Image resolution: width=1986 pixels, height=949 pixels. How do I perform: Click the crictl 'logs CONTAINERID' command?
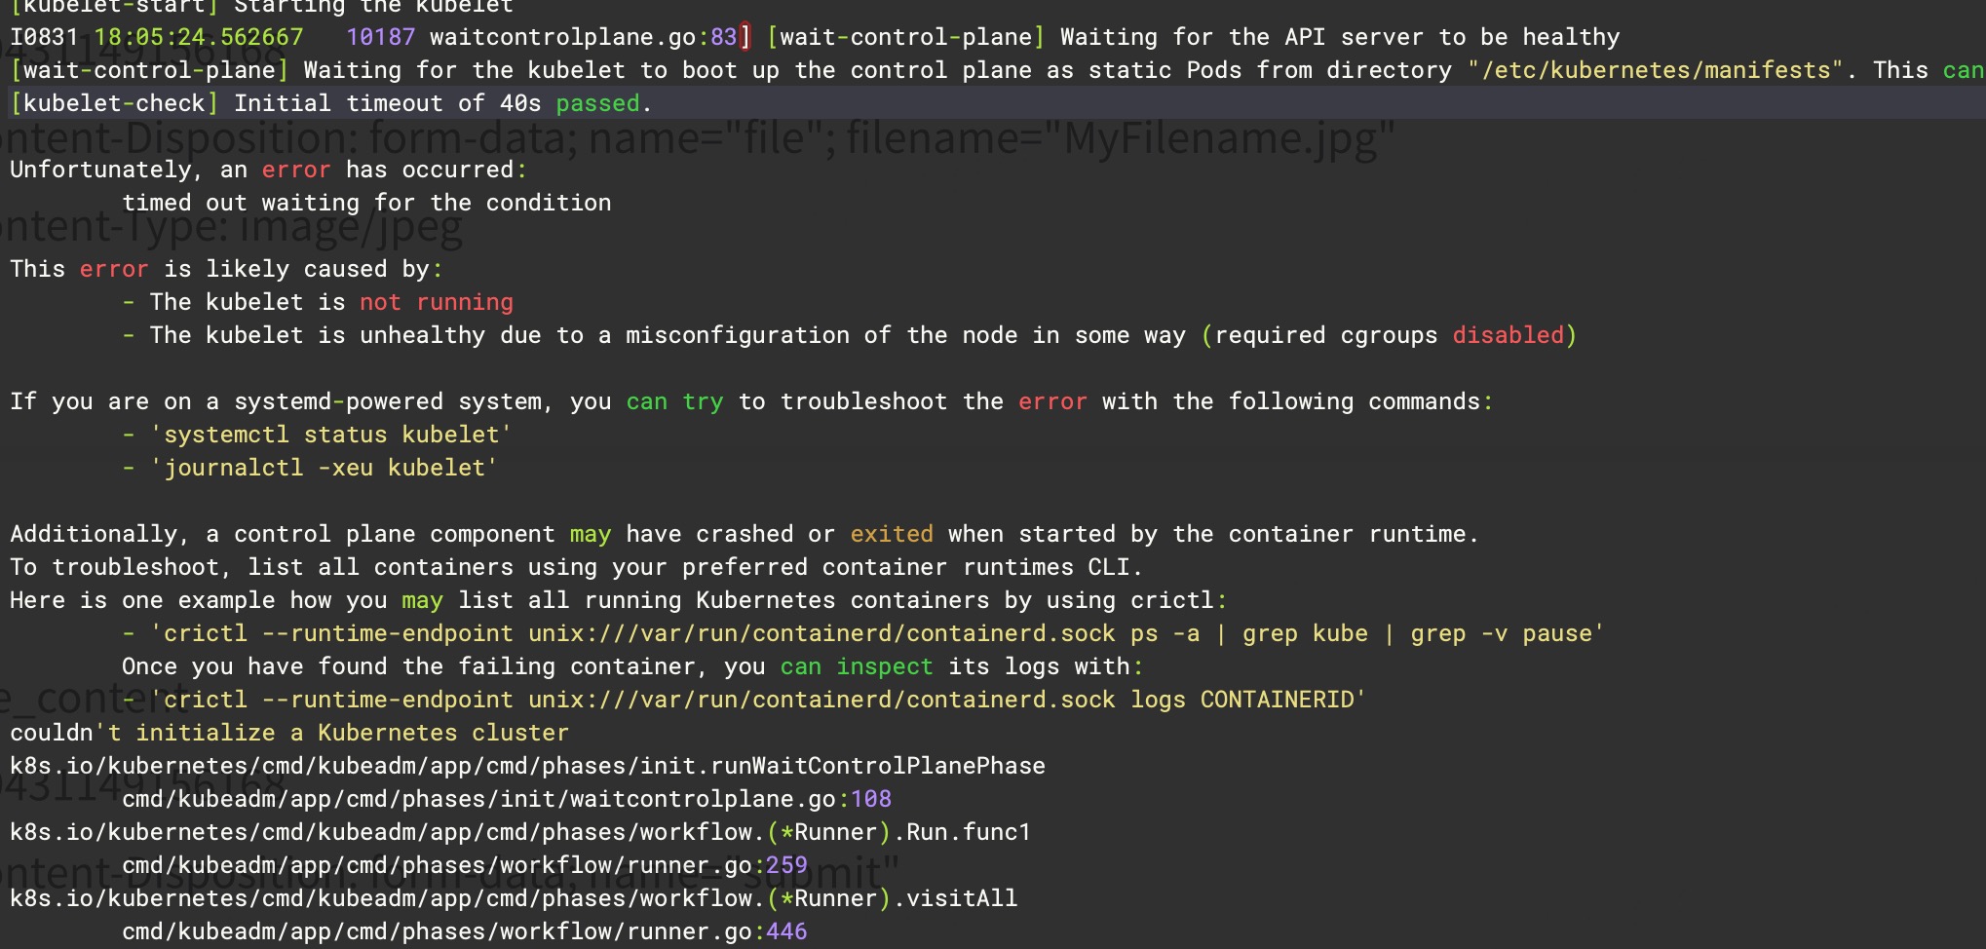758,700
